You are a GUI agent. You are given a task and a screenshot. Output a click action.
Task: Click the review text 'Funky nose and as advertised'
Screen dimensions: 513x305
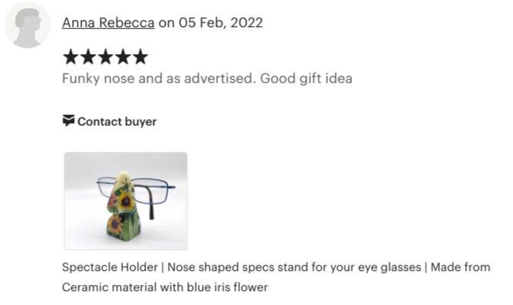tap(158, 78)
